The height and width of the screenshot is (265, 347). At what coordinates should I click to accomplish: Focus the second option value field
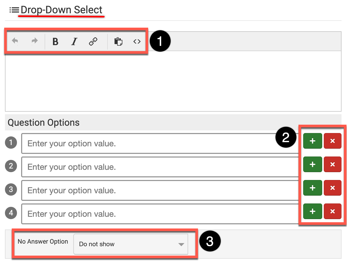click(157, 167)
